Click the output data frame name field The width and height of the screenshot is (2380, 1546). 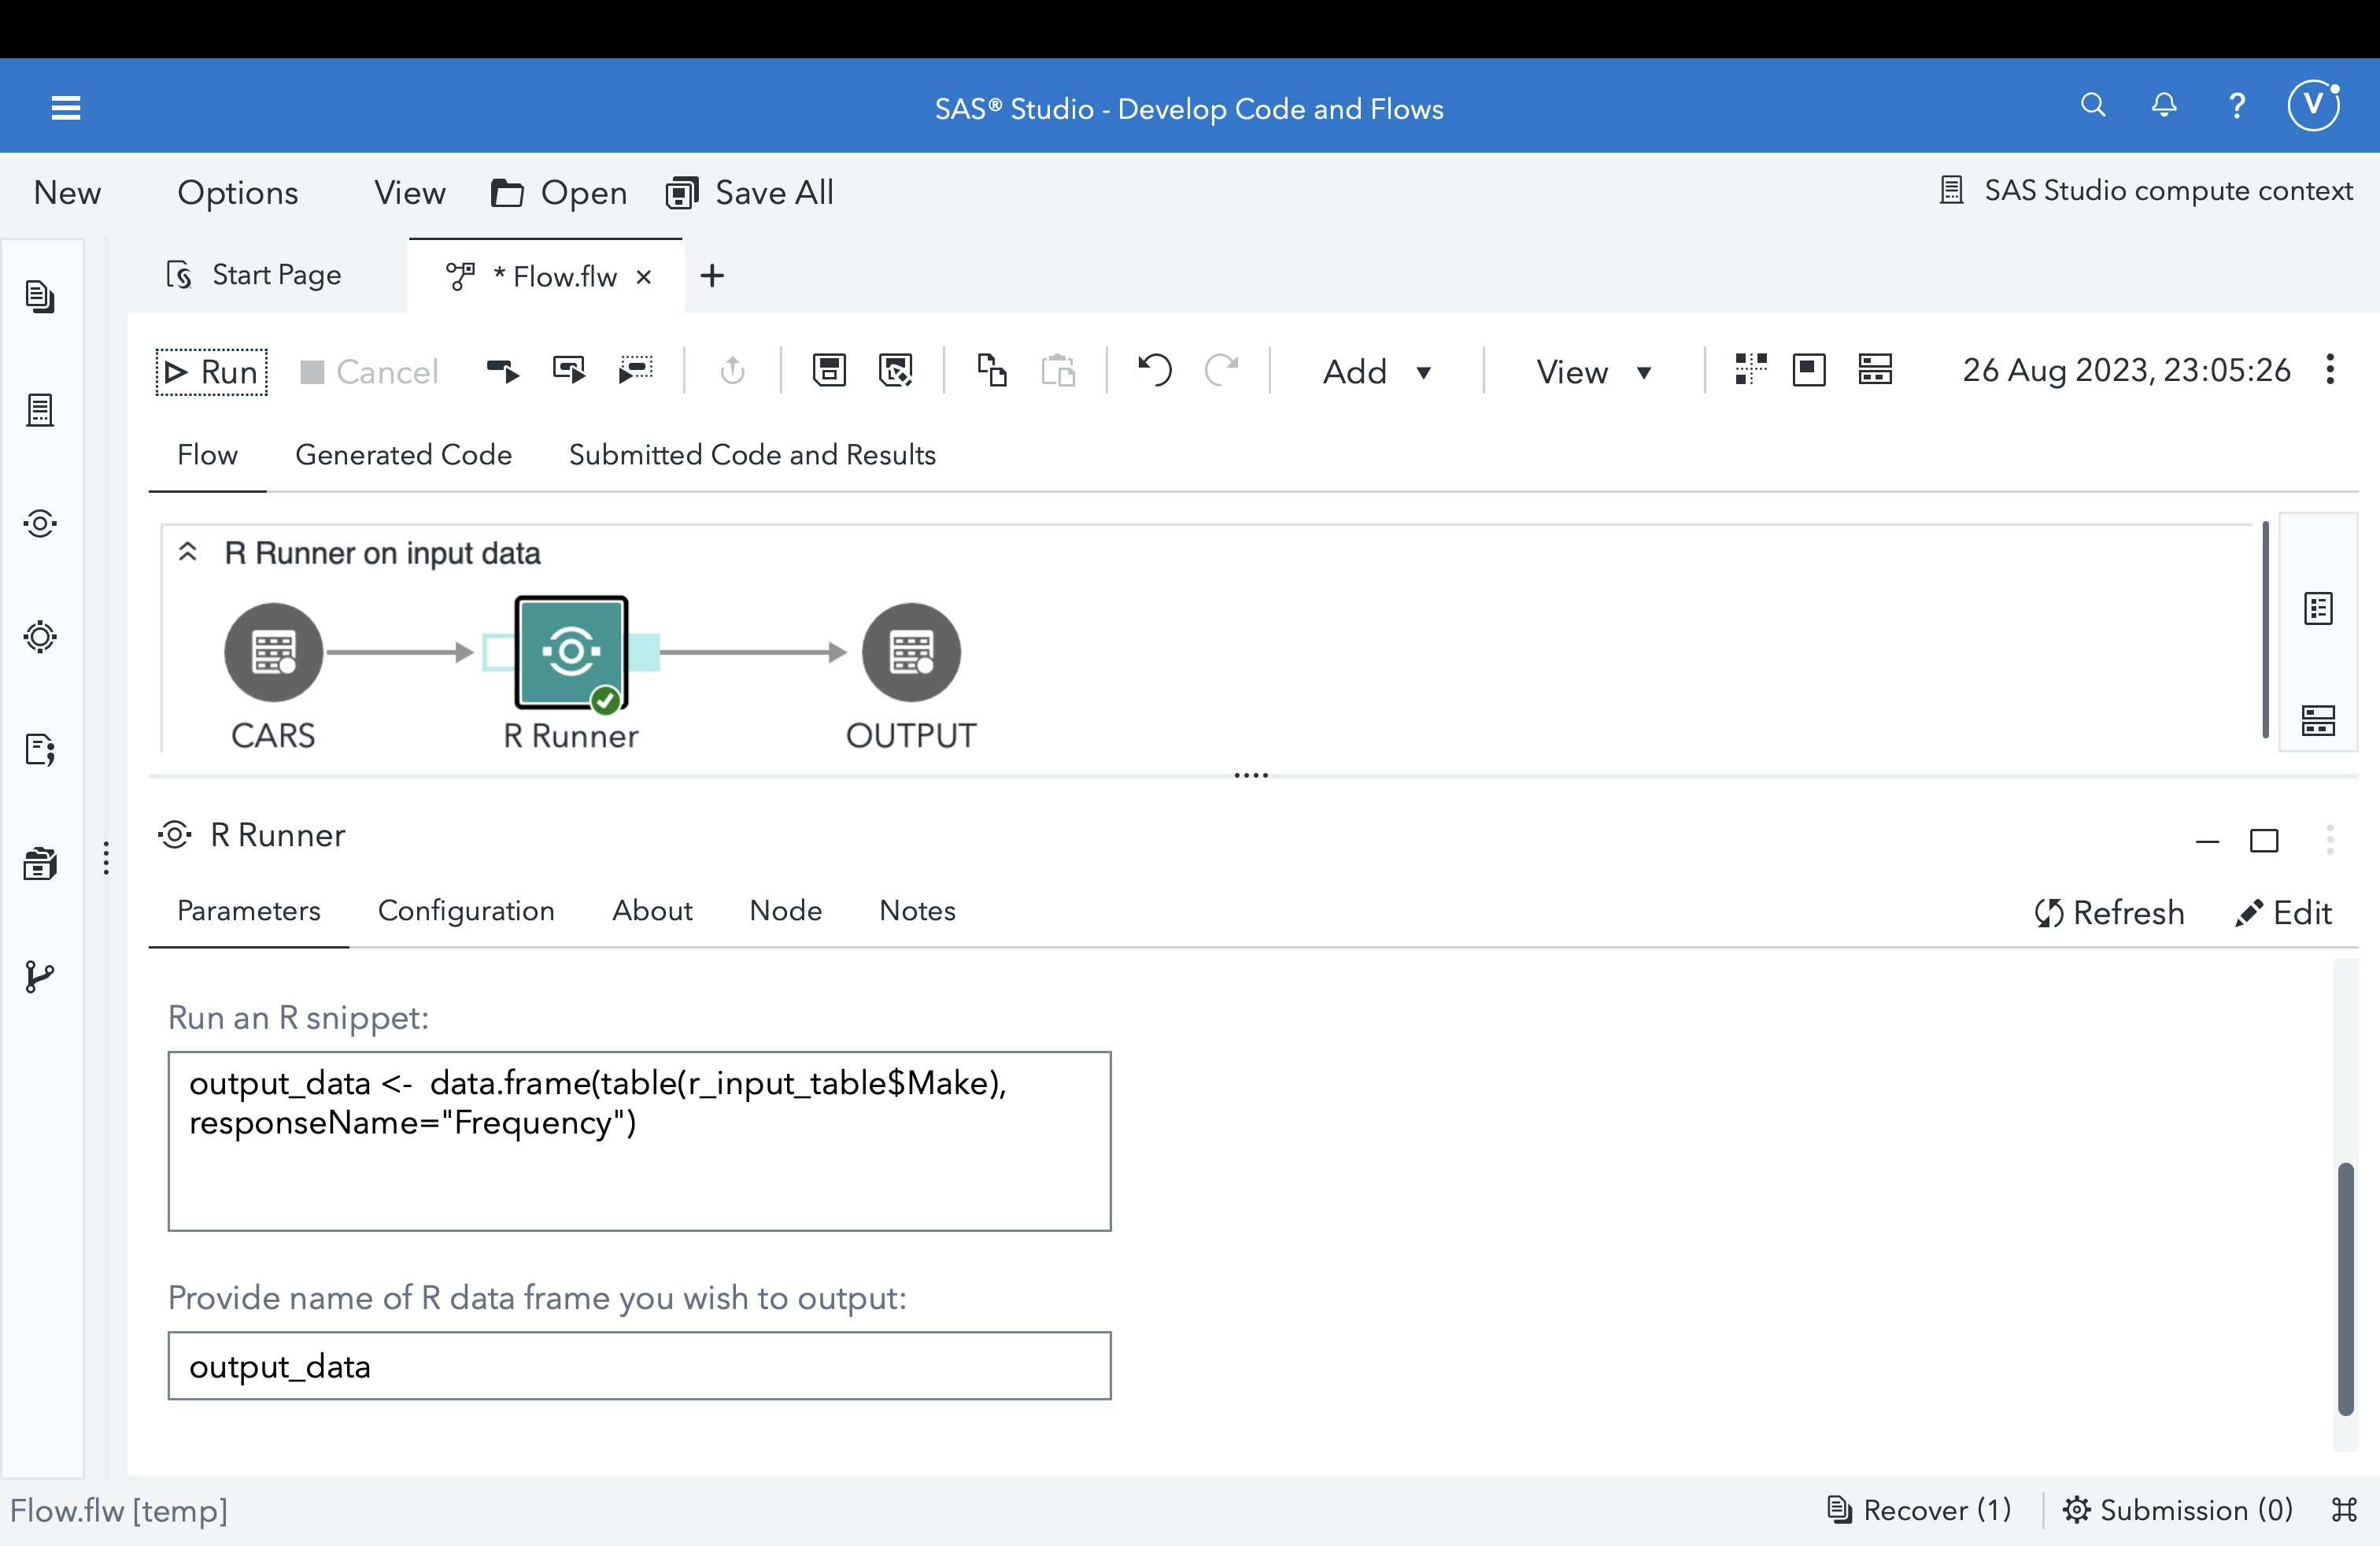tap(639, 1366)
